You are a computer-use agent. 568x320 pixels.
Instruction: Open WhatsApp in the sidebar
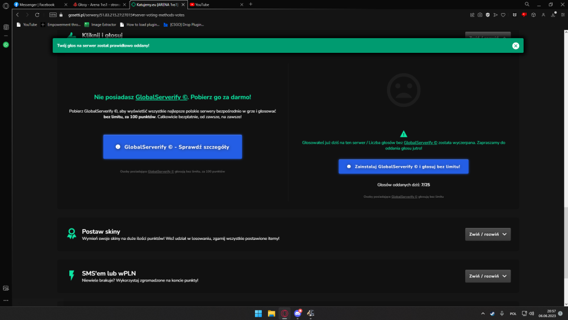pyautogui.click(x=6, y=44)
